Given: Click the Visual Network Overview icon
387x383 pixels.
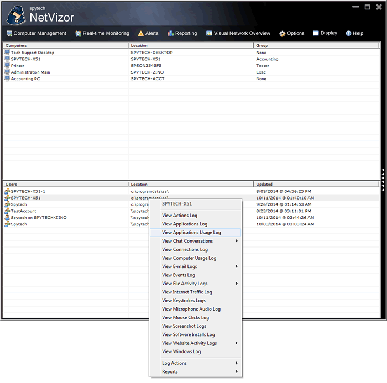Looking at the screenshot, I should (x=209, y=33).
